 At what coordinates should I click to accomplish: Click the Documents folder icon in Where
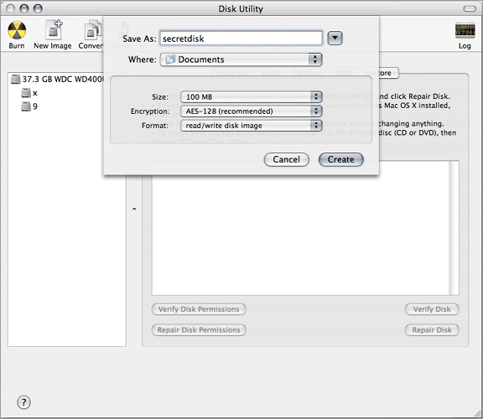[x=170, y=59]
